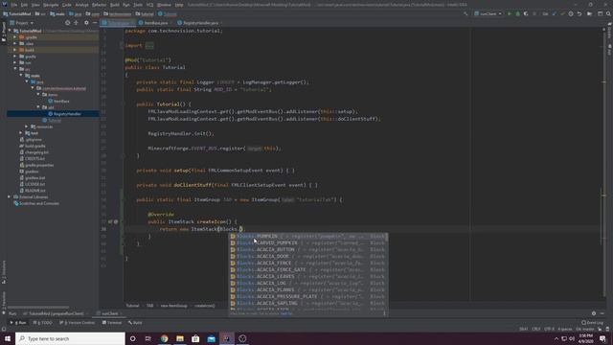Image resolution: width=613 pixels, height=345 pixels.
Task: Open the Run tool window button
Action: 18,323
